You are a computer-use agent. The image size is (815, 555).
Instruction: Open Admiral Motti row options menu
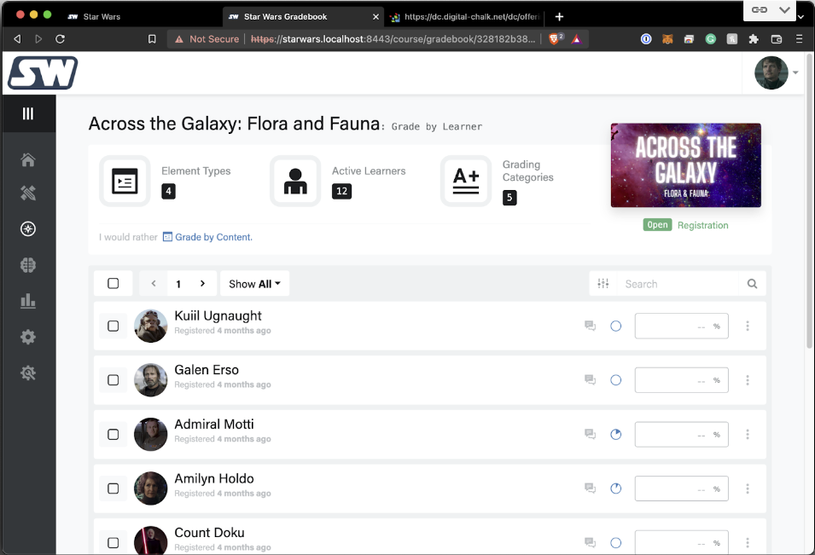point(748,434)
